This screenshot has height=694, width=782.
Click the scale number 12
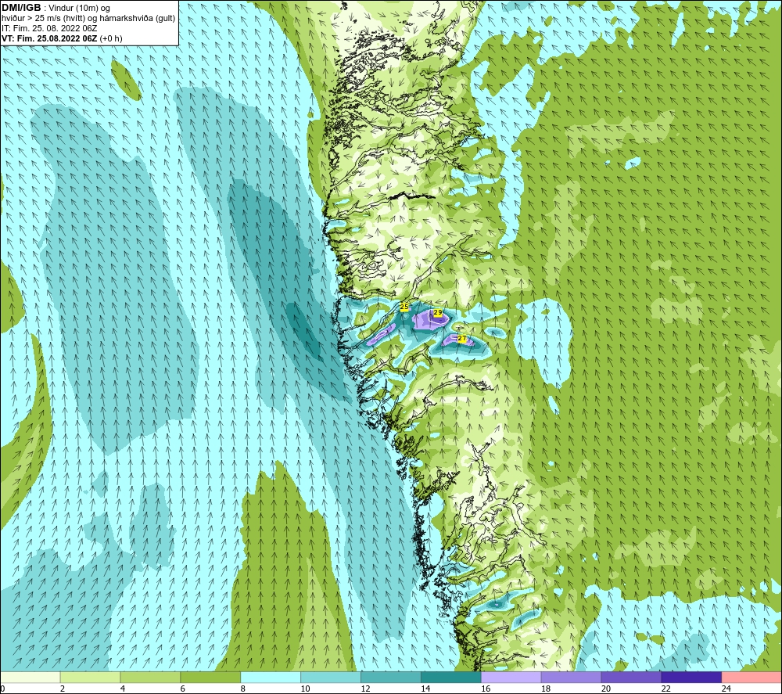[365, 689]
